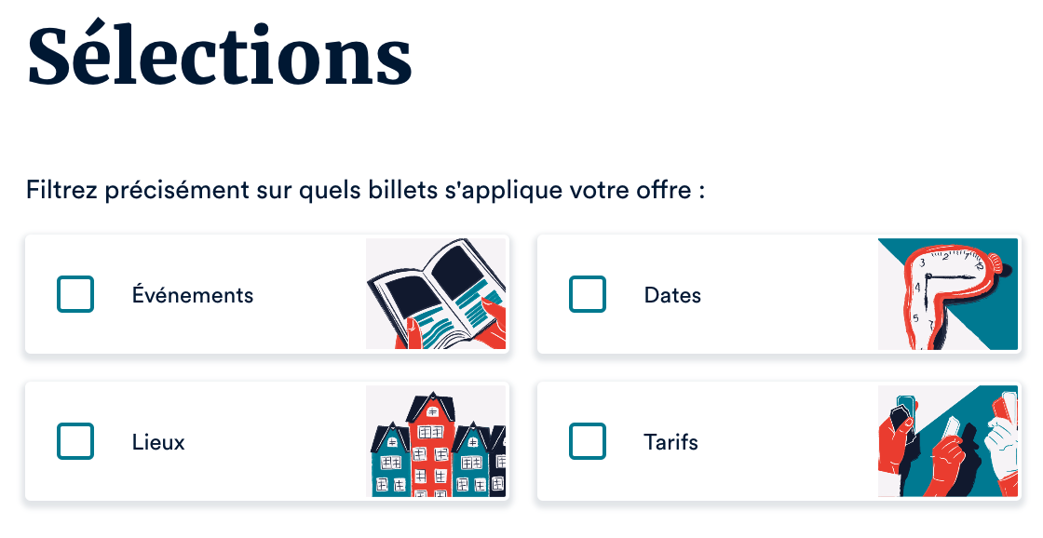Image resolution: width=1043 pixels, height=538 pixels.
Task: Click the Événements label text
Action: [193, 295]
